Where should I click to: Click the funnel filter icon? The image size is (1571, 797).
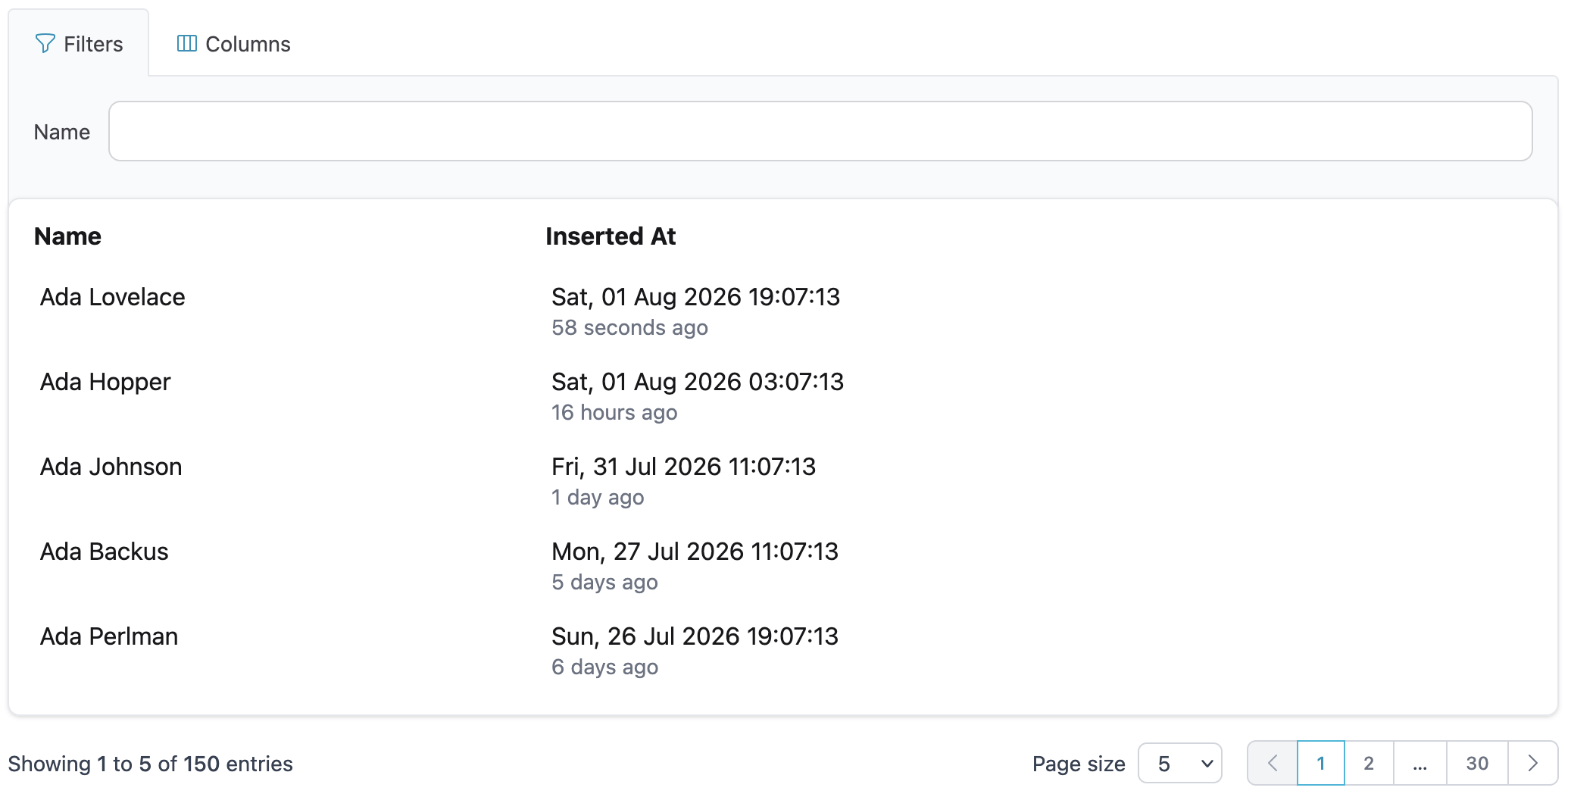pos(45,44)
